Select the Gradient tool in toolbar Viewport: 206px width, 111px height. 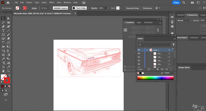pos(8,55)
